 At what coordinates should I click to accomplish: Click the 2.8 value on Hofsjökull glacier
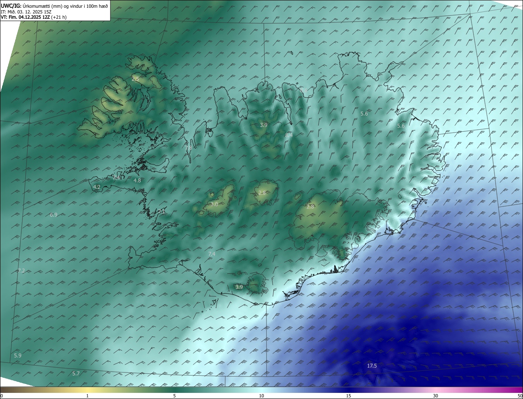[x=262, y=193]
